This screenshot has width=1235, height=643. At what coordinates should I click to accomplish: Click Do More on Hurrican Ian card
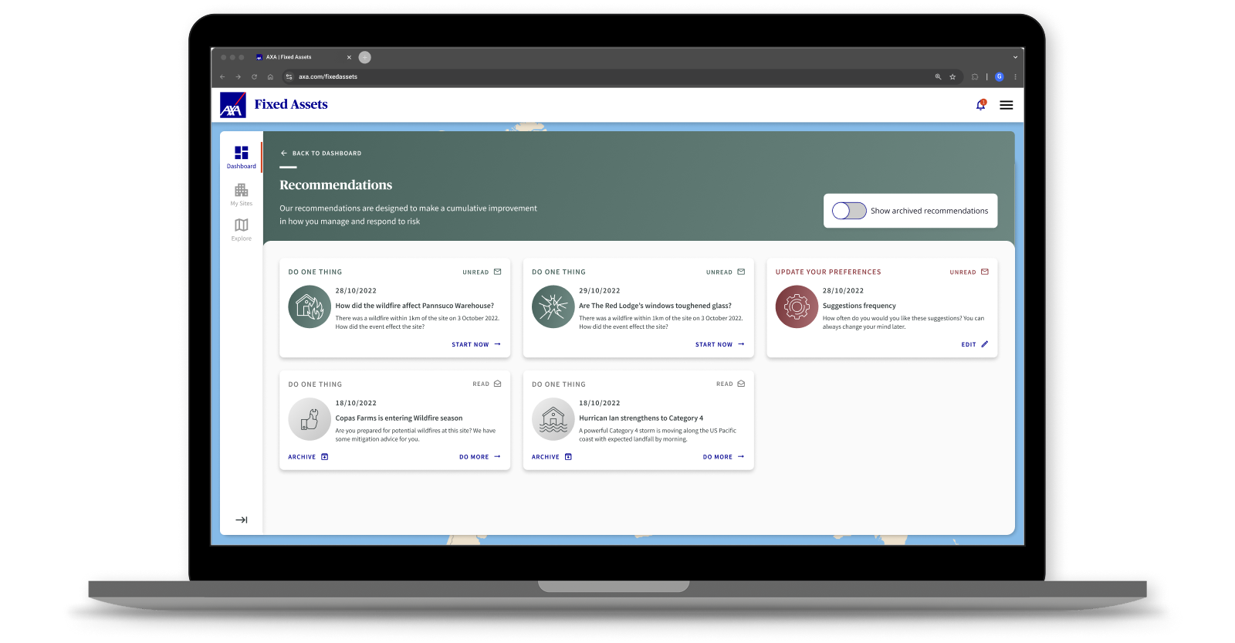point(723,457)
